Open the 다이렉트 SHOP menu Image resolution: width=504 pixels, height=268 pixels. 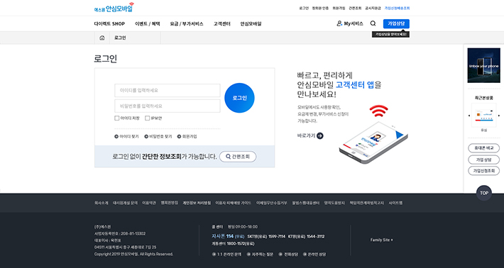coord(109,23)
